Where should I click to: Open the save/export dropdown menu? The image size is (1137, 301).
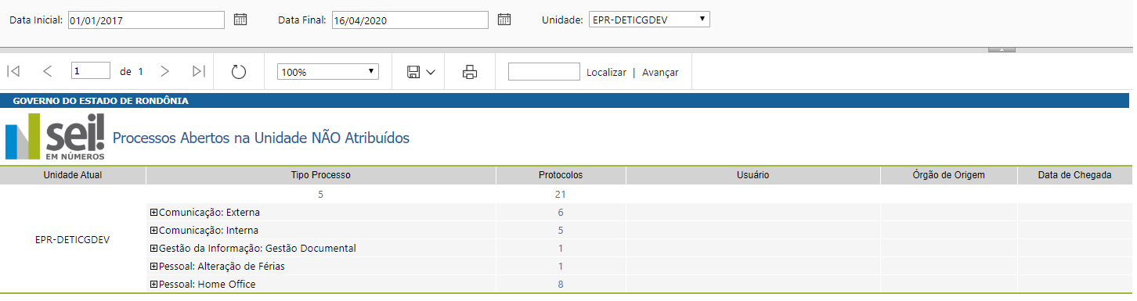[421, 72]
